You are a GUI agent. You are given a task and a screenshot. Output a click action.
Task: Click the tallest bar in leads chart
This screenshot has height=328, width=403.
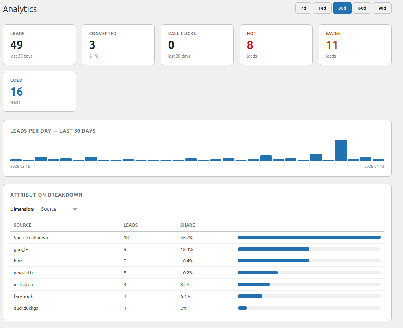click(x=341, y=150)
